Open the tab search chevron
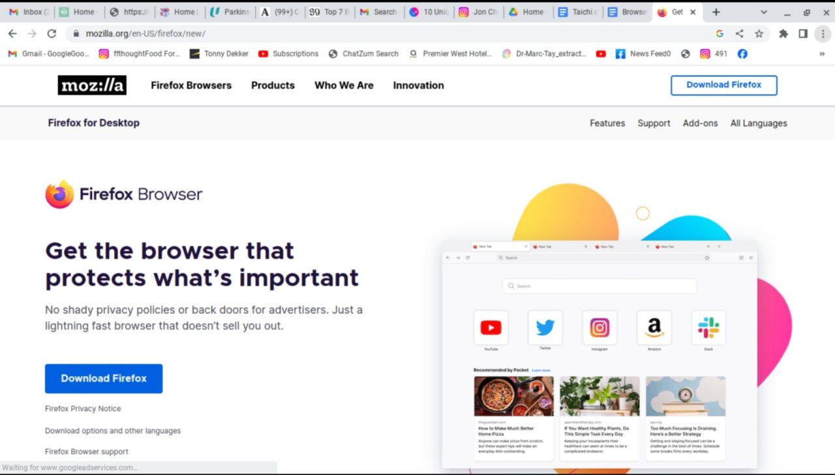 tap(764, 12)
